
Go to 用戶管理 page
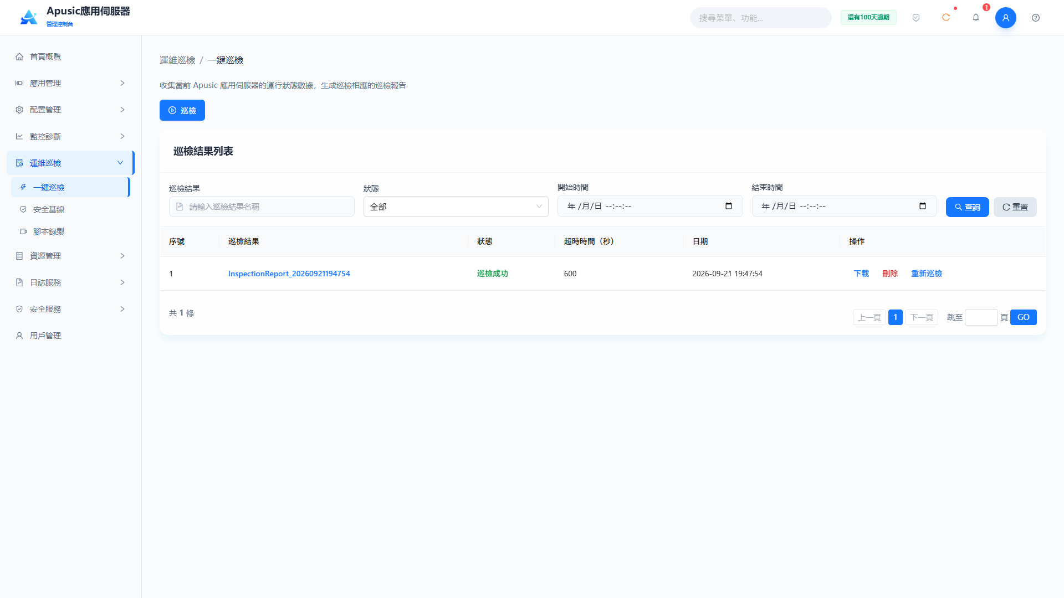[70, 336]
